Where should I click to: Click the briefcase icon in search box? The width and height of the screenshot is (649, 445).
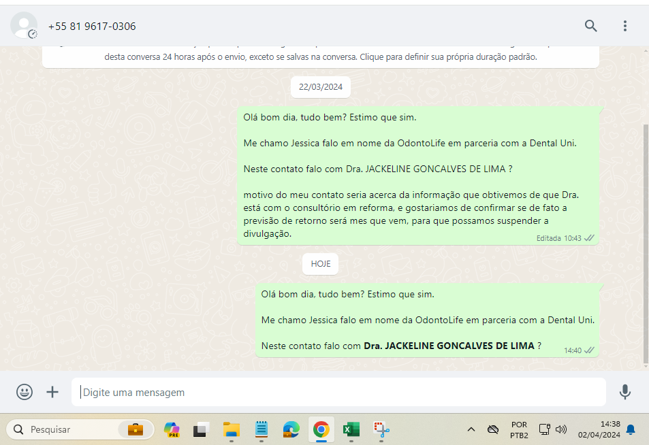[x=136, y=430]
